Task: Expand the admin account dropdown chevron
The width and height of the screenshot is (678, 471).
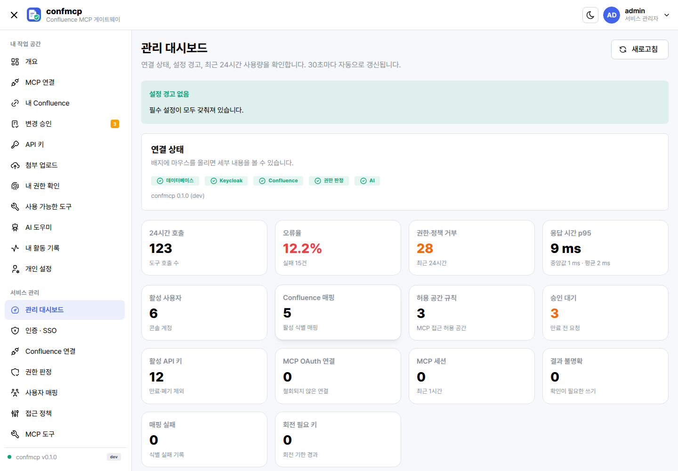Action: [667, 15]
